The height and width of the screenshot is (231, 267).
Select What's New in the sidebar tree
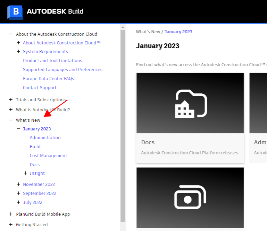click(x=28, y=120)
